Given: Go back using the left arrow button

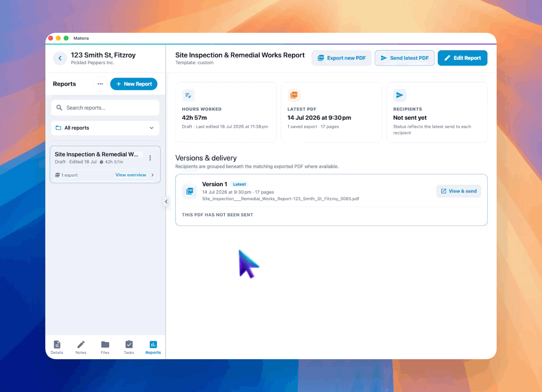Looking at the screenshot, I should pos(60,58).
